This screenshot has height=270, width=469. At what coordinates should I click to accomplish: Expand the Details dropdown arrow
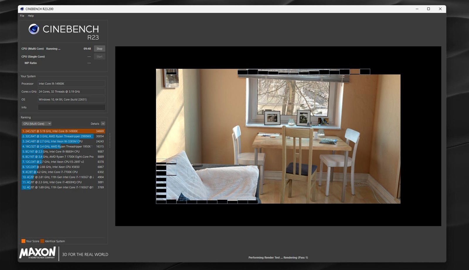click(103, 124)
